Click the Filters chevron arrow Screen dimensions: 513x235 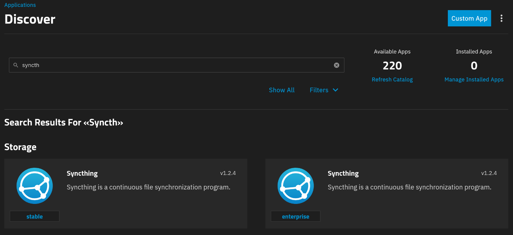tap(335, 90)
